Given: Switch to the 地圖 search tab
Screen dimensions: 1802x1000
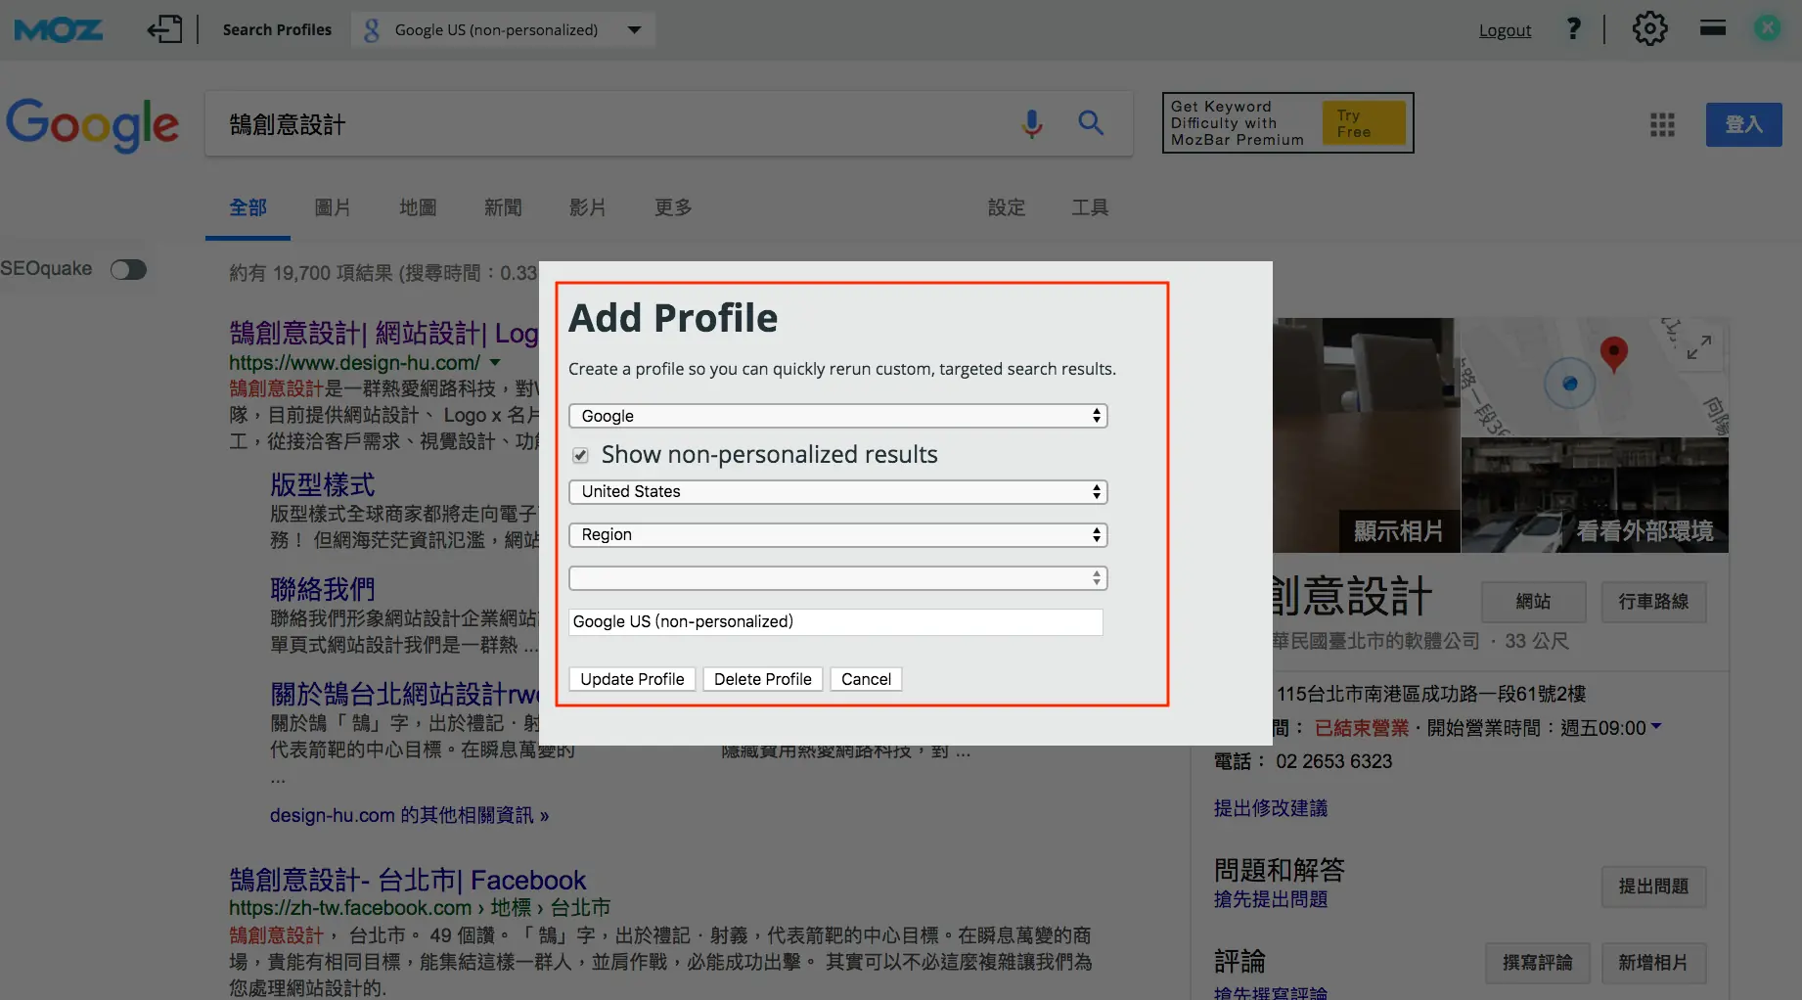Looking at the screenshot, I should click(x=418, y=207).
